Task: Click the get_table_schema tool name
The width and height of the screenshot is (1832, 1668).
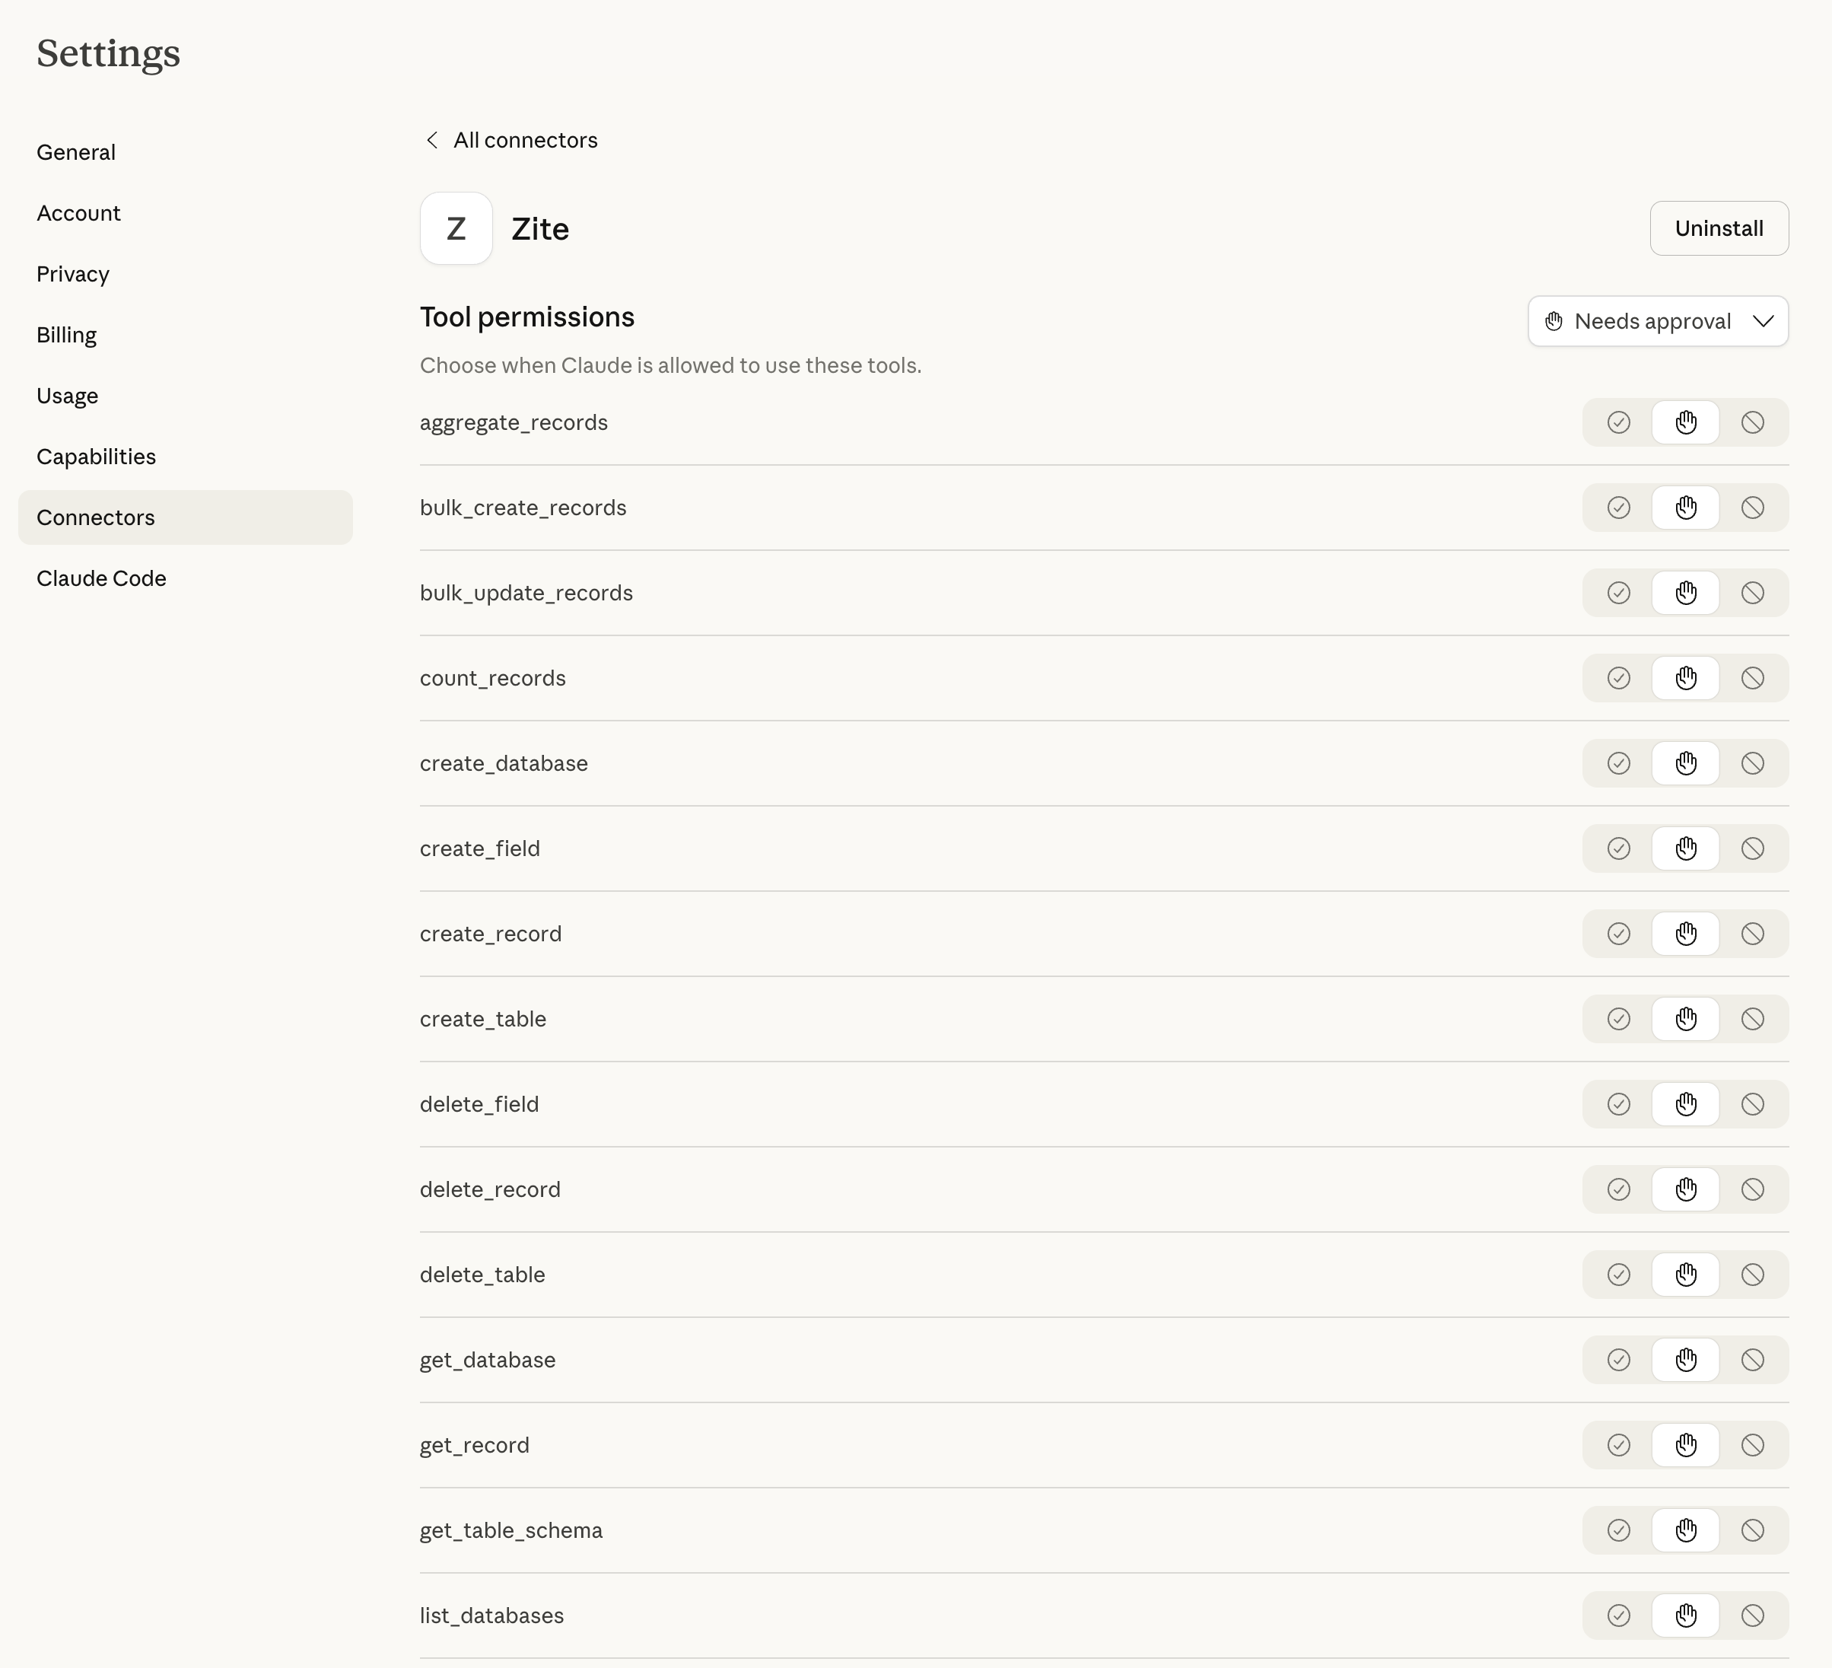Action: coord(510,1531)
